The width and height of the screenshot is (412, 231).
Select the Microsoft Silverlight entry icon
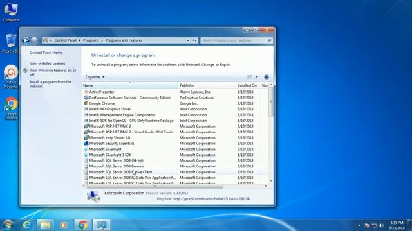pos(86,149)
